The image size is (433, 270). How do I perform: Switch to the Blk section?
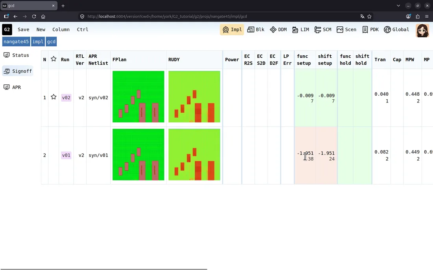[x=256, y=29]
